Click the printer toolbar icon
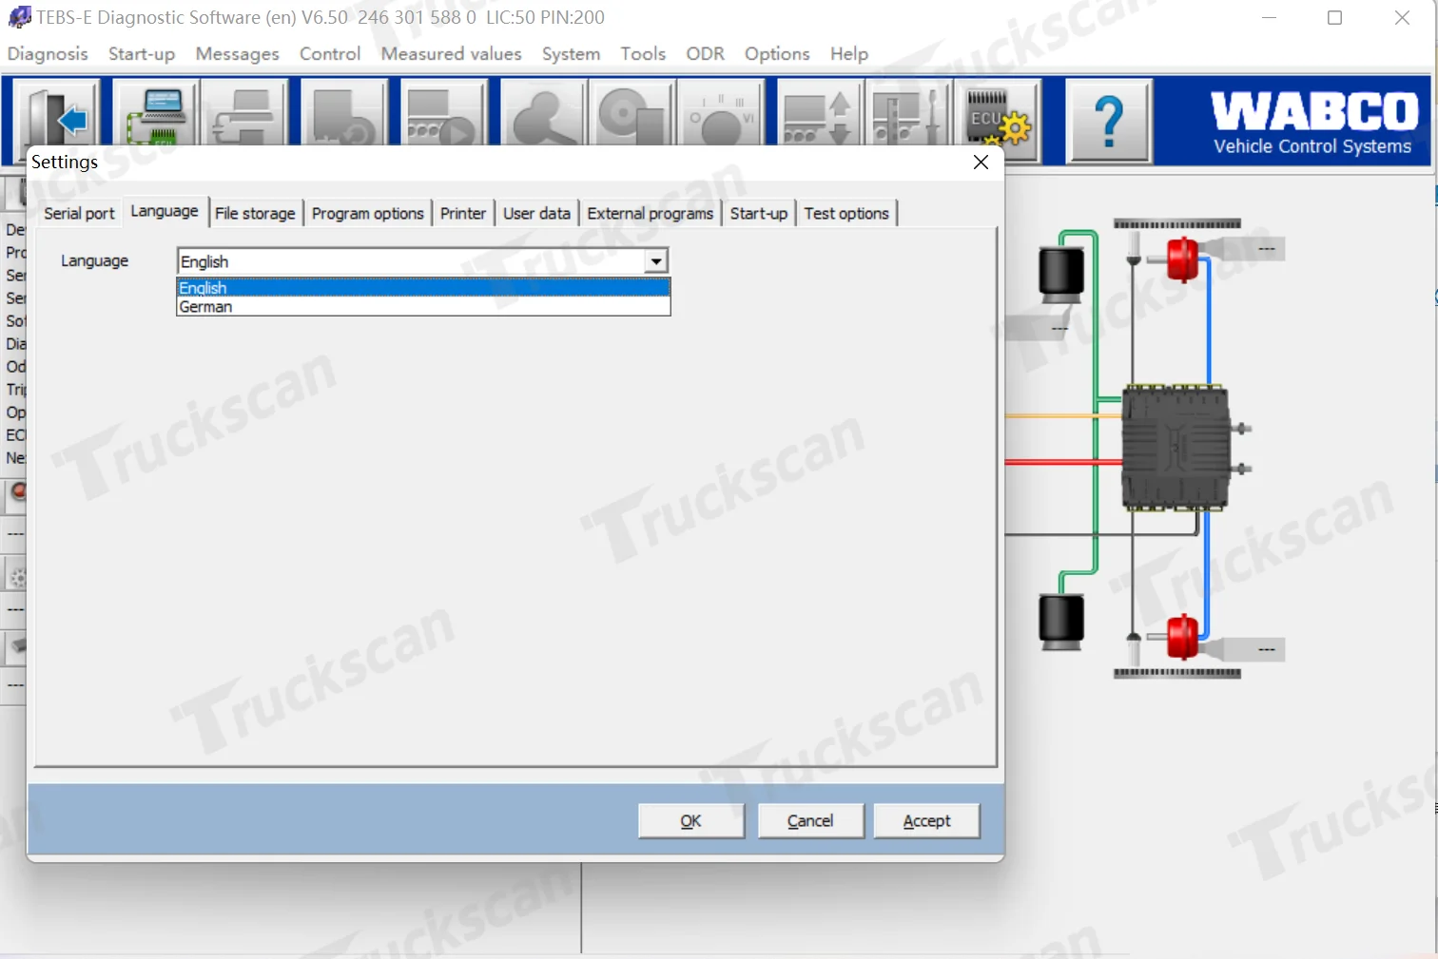Screen dimensions: 1438x959 click(246, 114)
